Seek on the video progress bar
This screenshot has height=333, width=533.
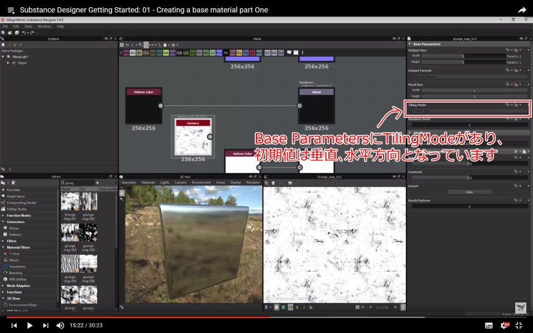click(x=266, y=317)
